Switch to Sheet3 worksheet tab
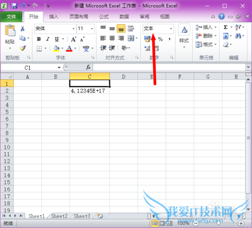252x228 pixels. coord(82,216)
